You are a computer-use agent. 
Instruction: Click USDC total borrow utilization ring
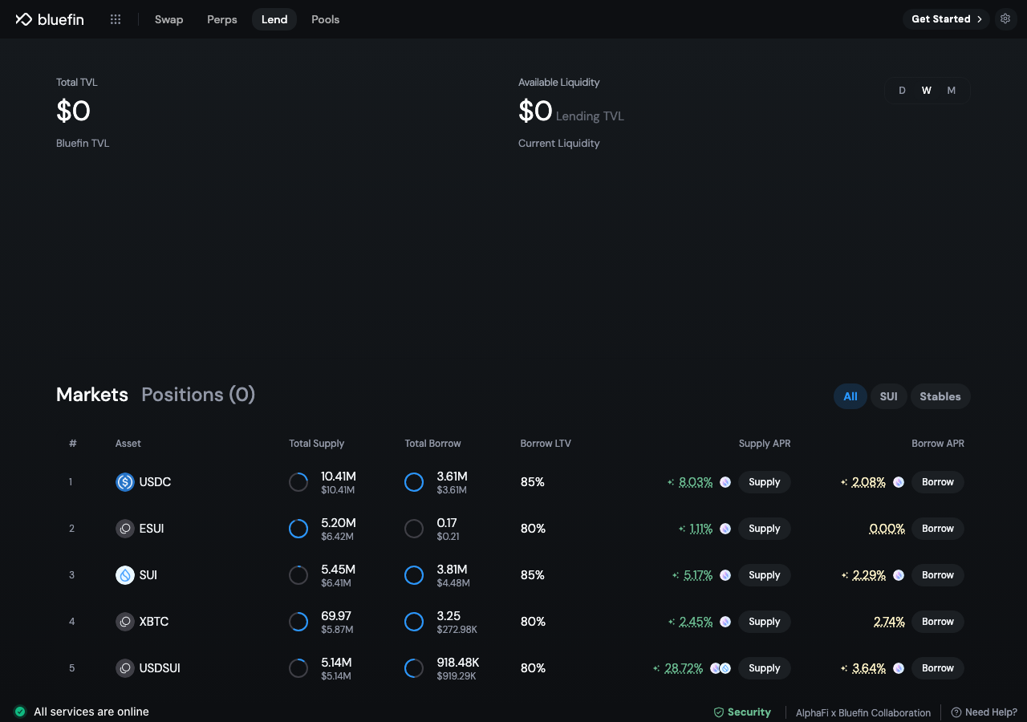pyautogui.click(x=414, y=482)
